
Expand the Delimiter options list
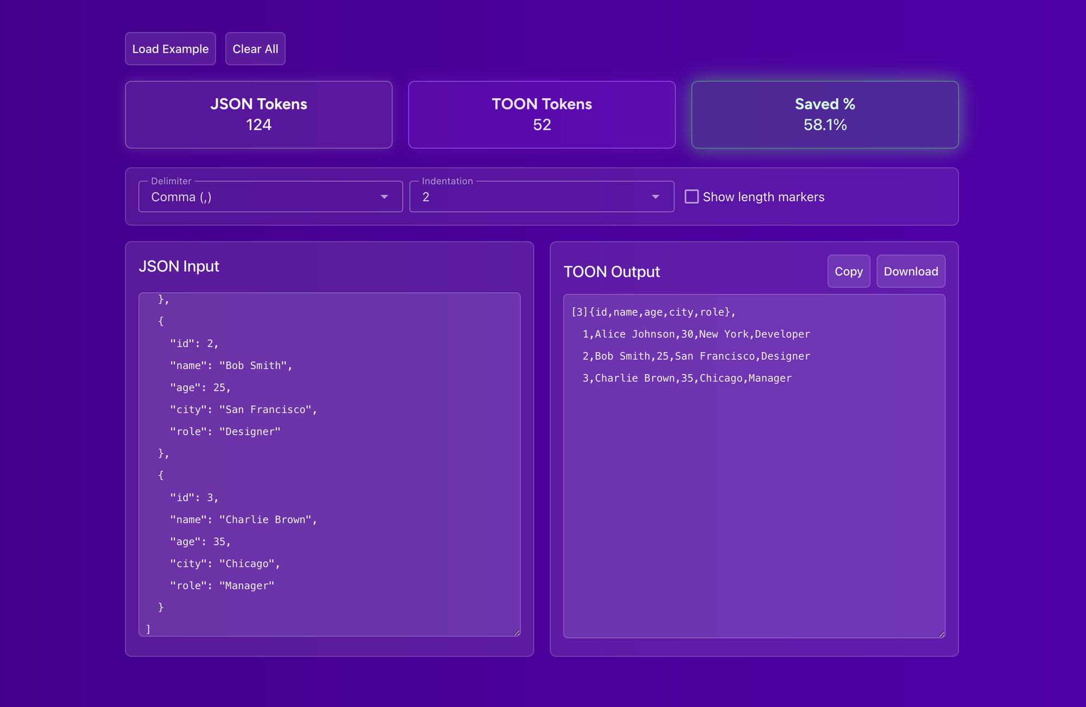click(x=385, y=196)
